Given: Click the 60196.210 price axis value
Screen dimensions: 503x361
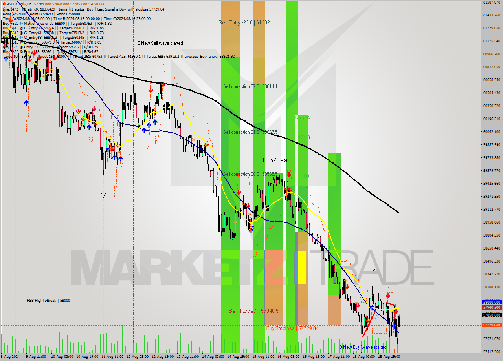Looking at the screenshot, I should (492, 119).
